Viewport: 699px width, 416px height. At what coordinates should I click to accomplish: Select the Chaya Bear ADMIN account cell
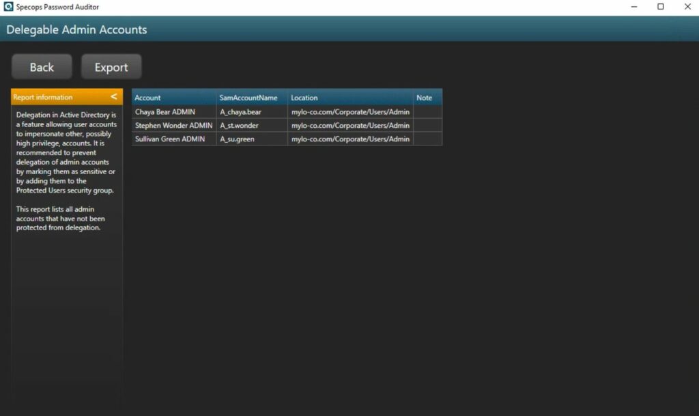point(174,112)
